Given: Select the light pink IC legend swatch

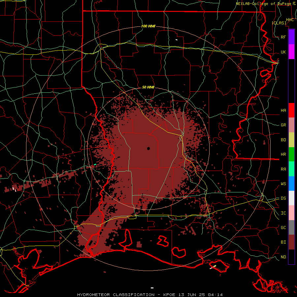Looking at the screenshot, I should [x=291, y=213].
